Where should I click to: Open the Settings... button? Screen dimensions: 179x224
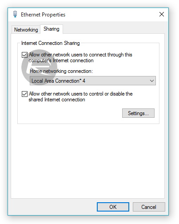138,113
